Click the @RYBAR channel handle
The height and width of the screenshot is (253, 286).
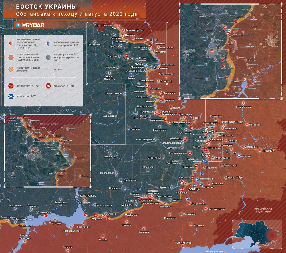click(x=33, y=25)
